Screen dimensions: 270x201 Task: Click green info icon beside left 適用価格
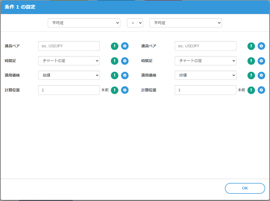[114, 75]
